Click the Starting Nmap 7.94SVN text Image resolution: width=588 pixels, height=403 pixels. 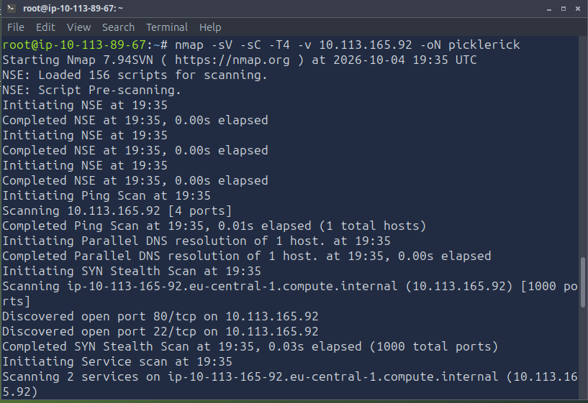[x=78, y=60]
